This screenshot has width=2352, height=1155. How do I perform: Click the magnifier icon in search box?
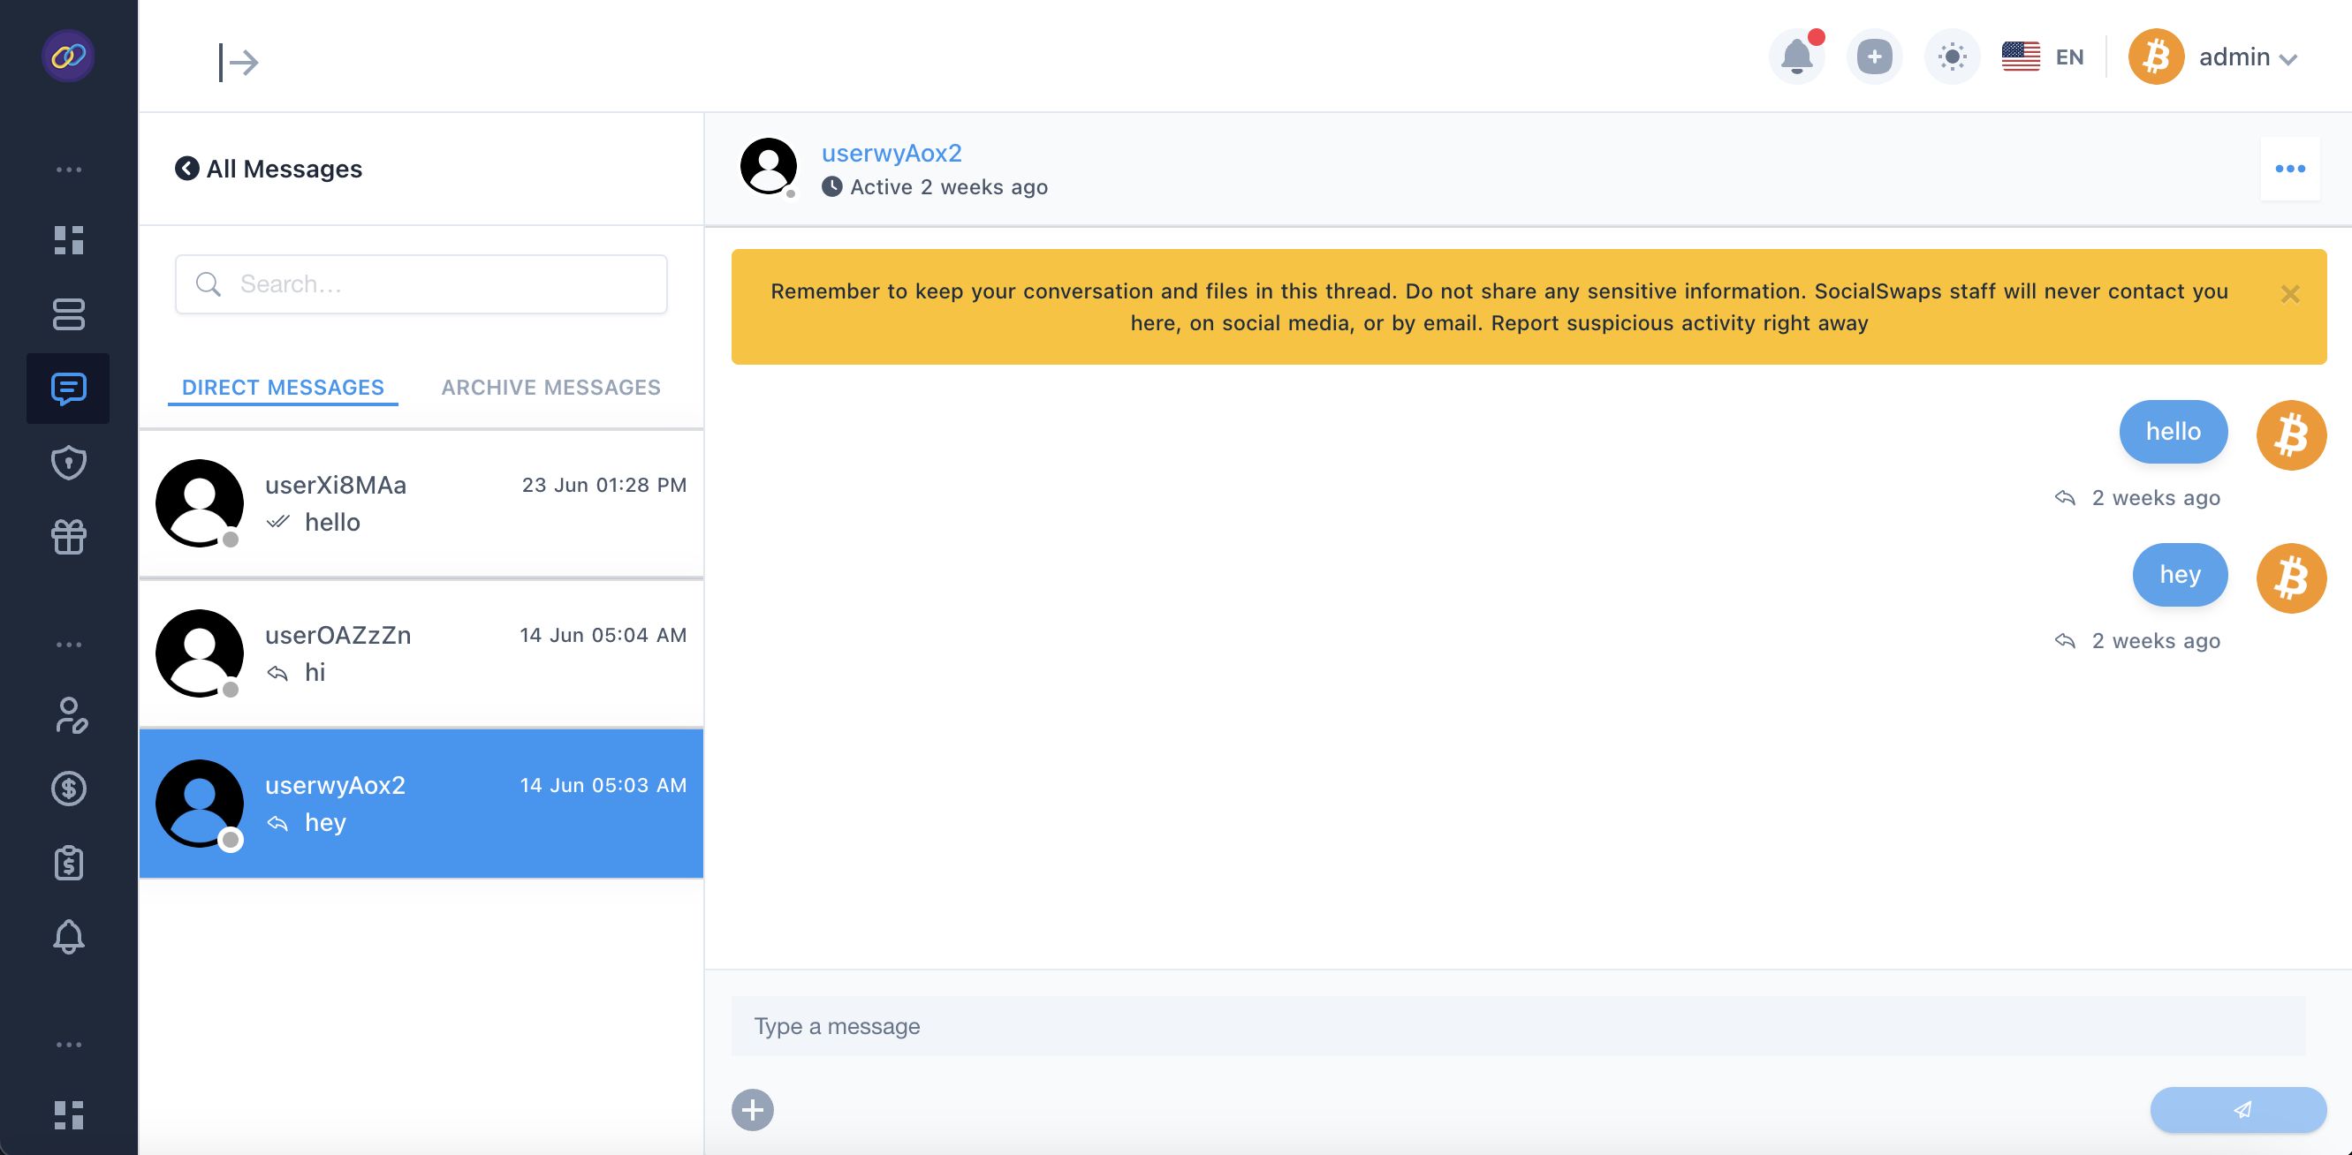(x=209, y=283)
